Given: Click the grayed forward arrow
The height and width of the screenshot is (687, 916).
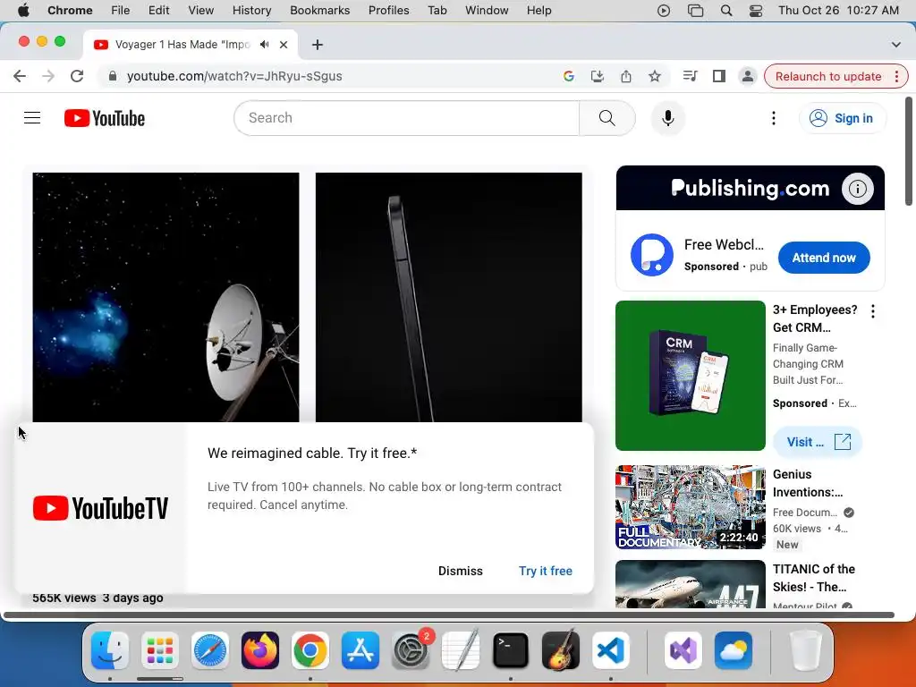Looking at the screenshot, I should [x=48, y=76].
